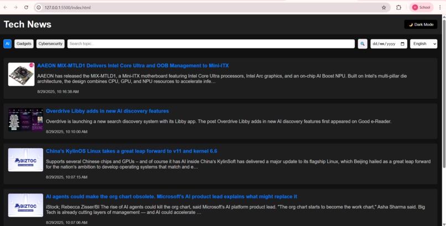Click the scrollbar up arrow

444,17
